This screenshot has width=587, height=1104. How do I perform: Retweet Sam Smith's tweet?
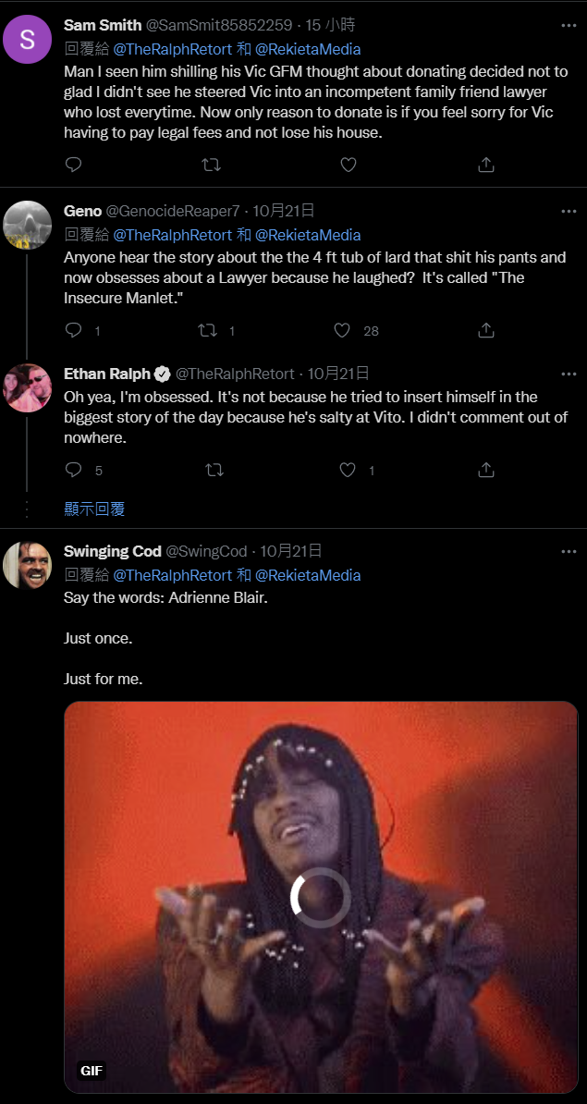211,165
